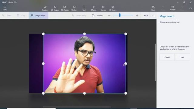Open the 3D library
The height and width of the screenshot is (109, 194).
[113, 8]
